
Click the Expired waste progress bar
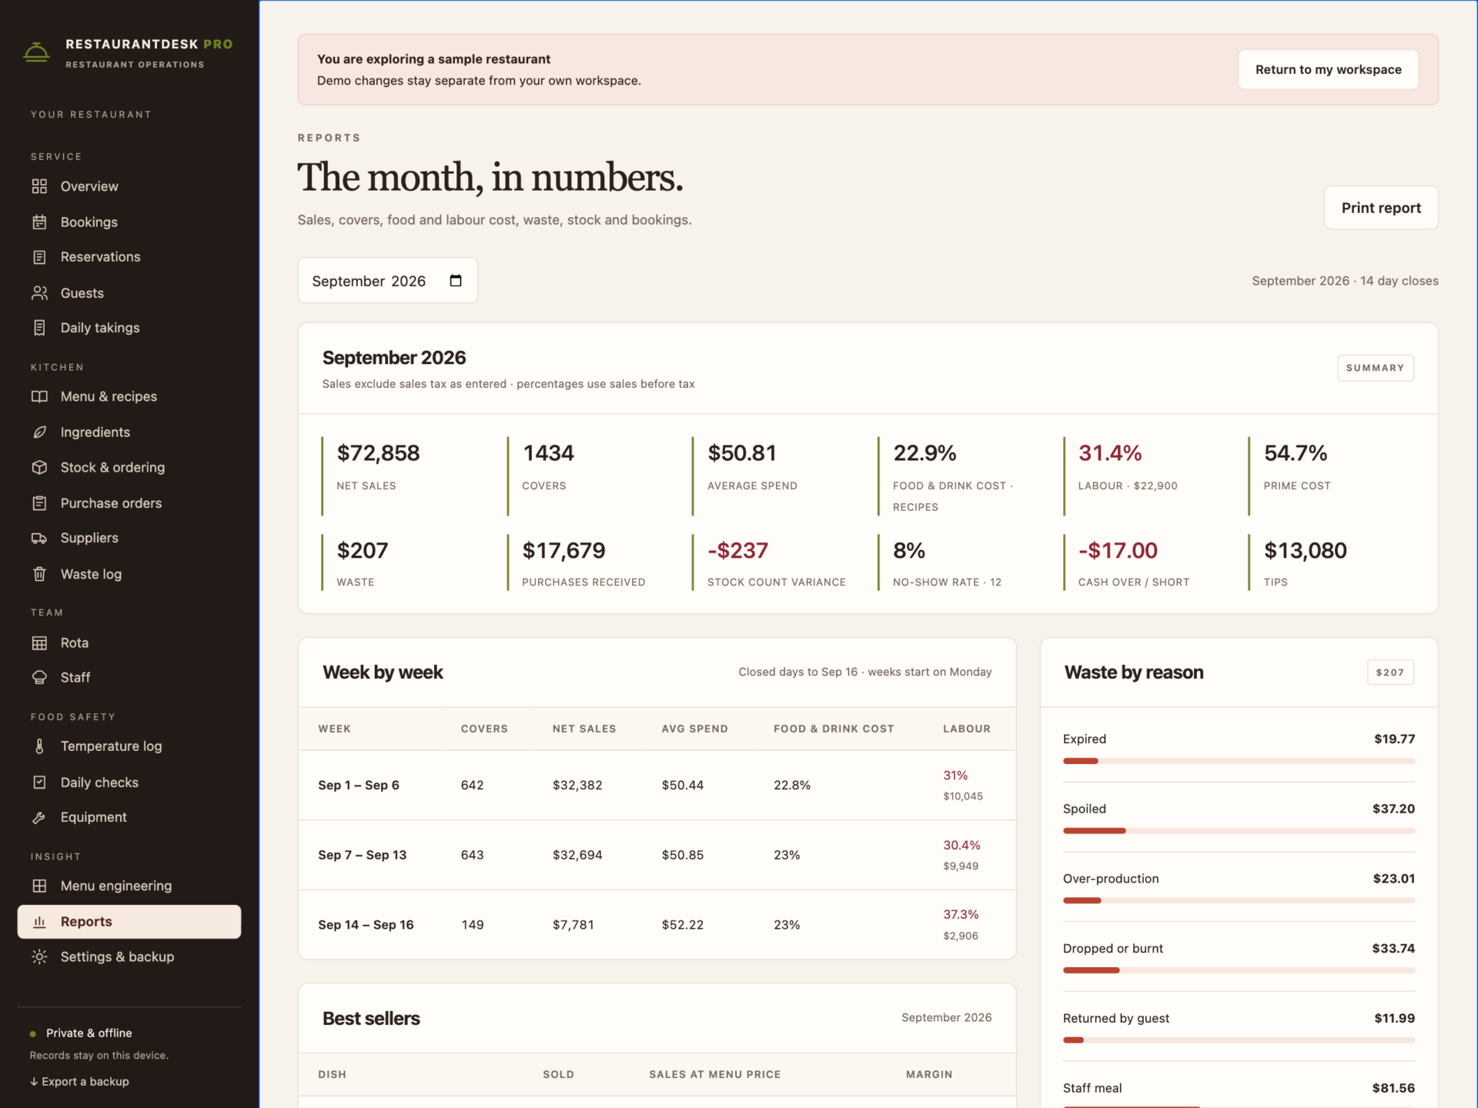(1239, 761)
